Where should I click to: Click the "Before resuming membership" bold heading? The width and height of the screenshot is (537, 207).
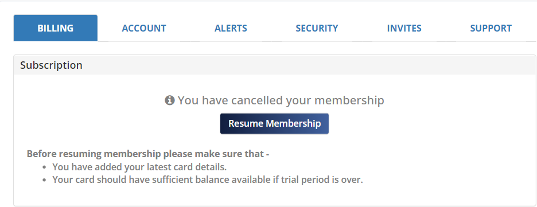tap(148, 154)
